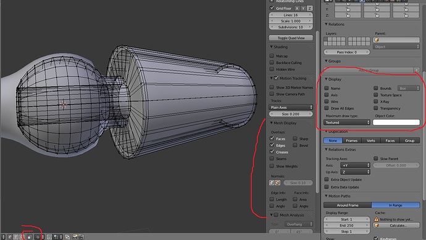Select Group duplication option

[x=410, y=140]
